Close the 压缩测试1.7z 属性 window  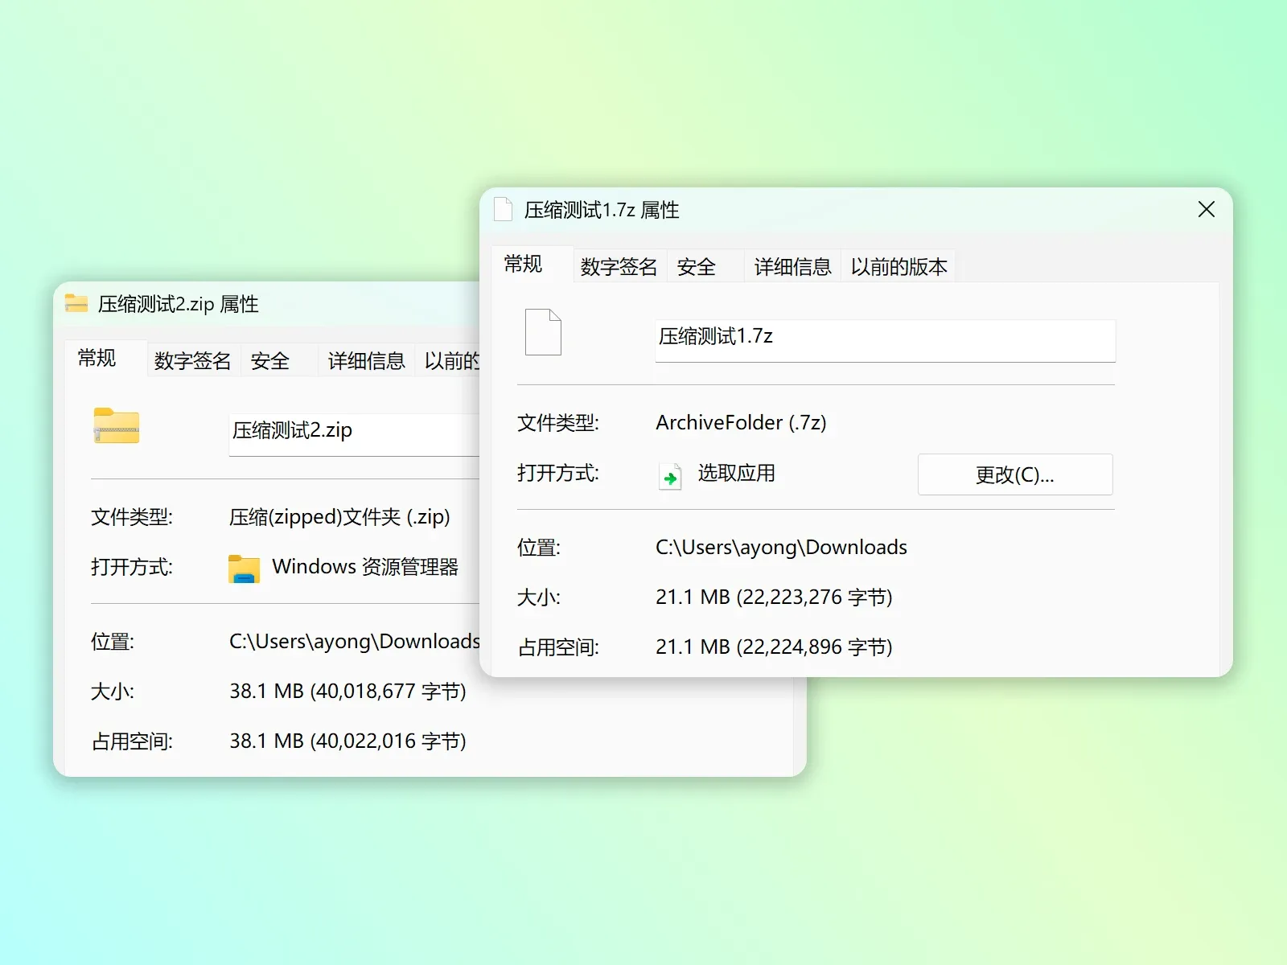click(x=1207, y=210)
